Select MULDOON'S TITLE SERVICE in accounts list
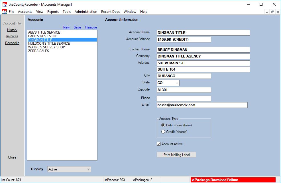 [49, 44]
